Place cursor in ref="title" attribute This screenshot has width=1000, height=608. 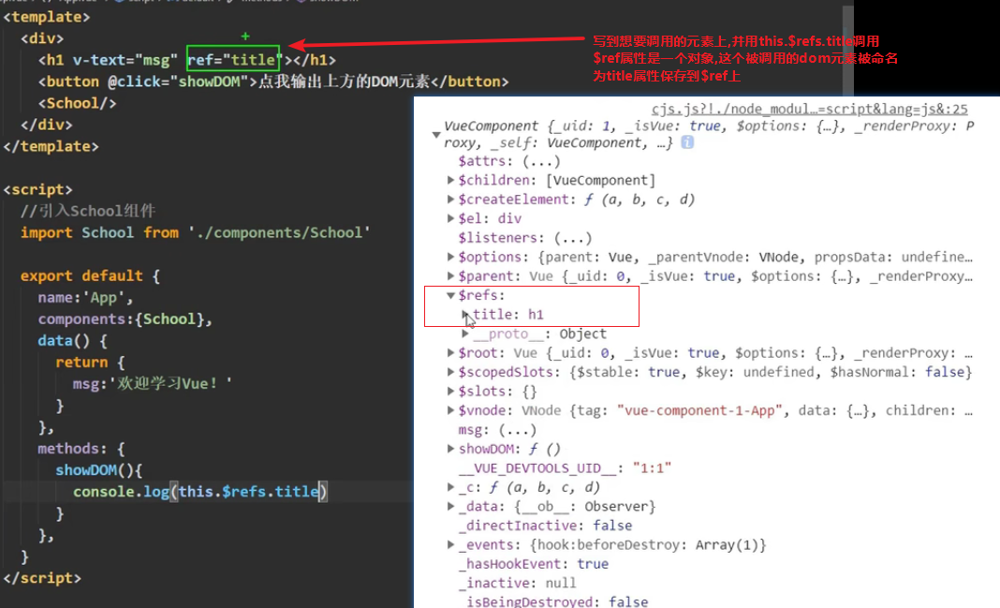(x=233, y=60)
